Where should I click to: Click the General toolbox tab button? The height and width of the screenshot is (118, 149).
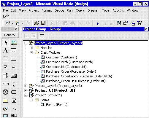10,35
